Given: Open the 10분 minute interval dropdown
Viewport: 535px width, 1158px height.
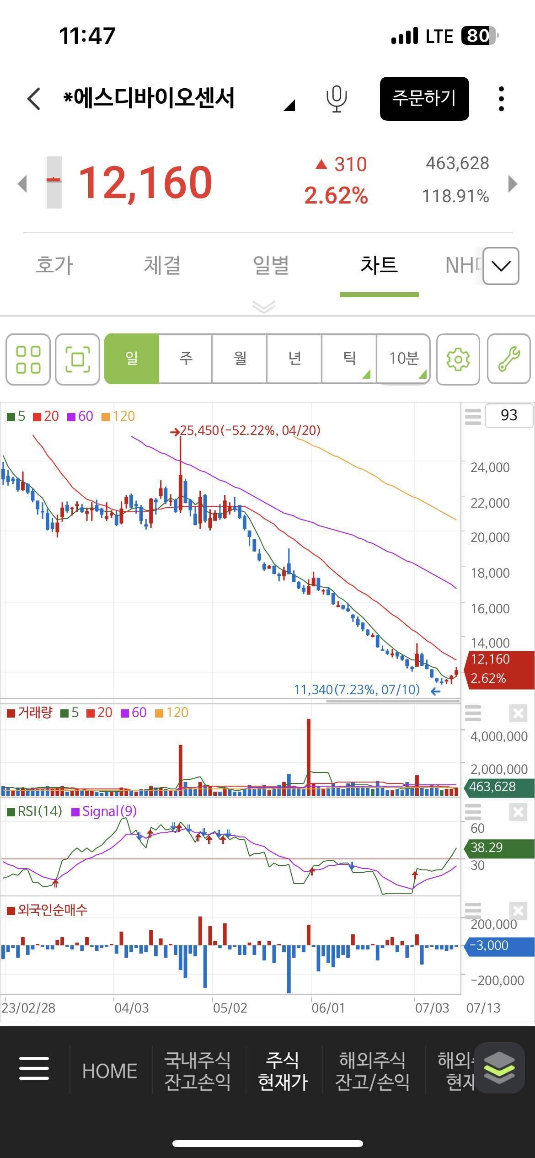Looking at the screenshot, I should pos(403,359).
